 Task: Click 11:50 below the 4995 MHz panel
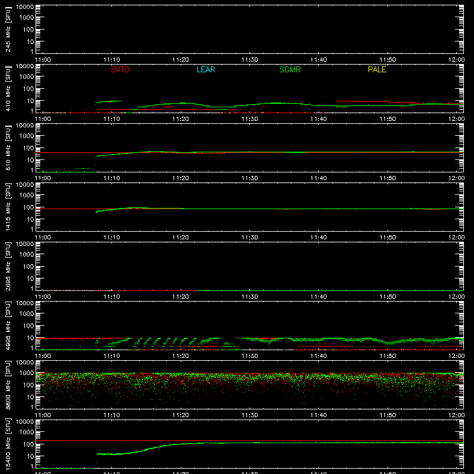tap(387, 356)
